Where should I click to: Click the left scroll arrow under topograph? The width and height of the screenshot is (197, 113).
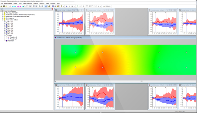click(x=55, y=81)
